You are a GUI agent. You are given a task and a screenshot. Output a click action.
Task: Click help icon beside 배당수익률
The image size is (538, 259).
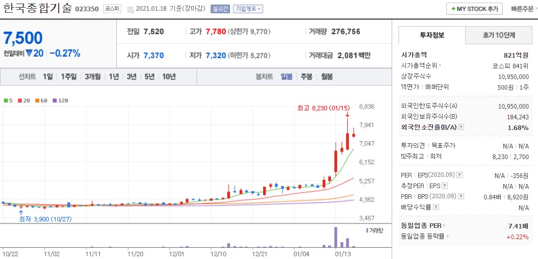coord(435,207)
